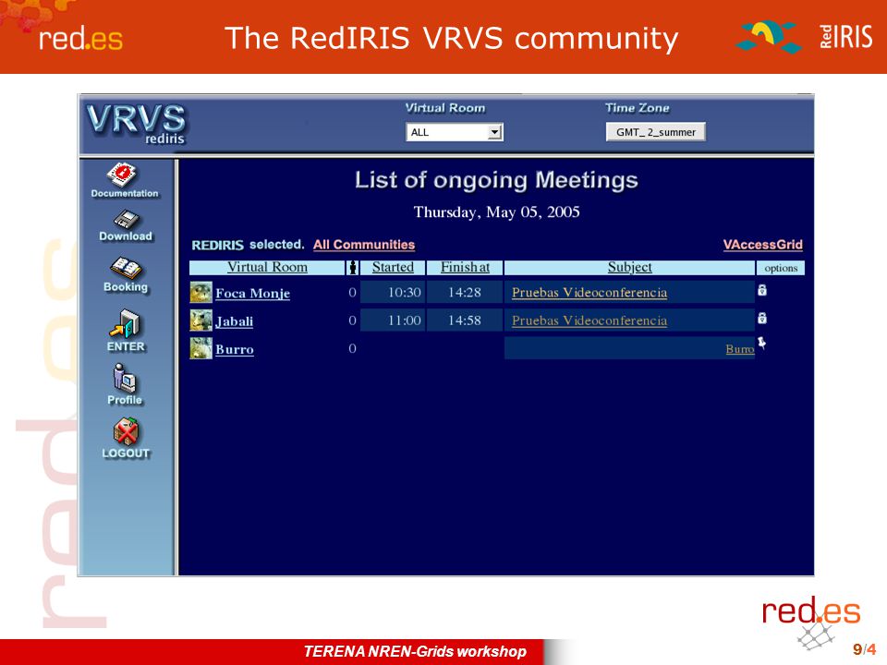Viewport: 887px width, 665px height.
Task: Click the GMT_2_summer time zone button
Action: [656, 132]
